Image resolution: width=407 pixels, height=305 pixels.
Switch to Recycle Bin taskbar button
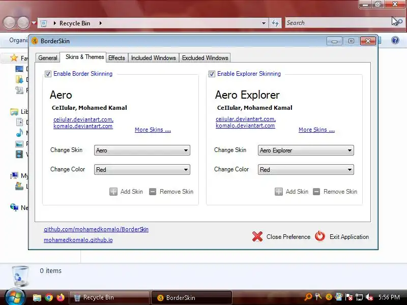109,297
